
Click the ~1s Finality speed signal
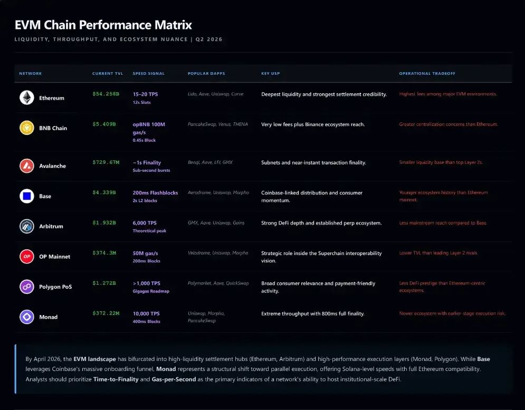click(147, 162)
